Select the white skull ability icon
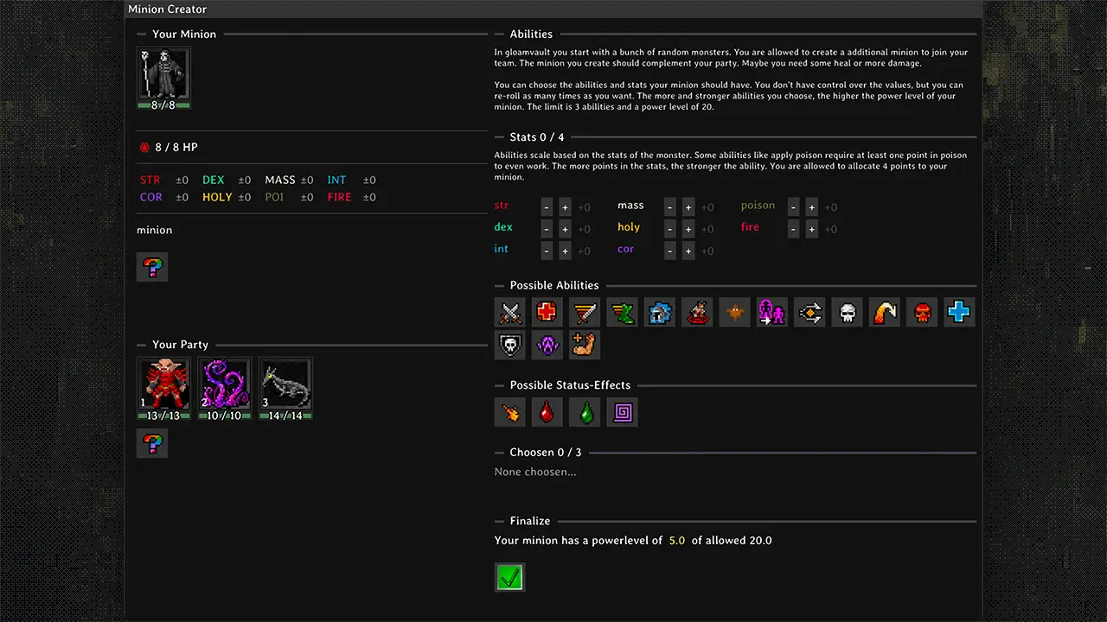The height and width of the screenshot is (622, 1107). pyautogui.click(x=848, y=312)
